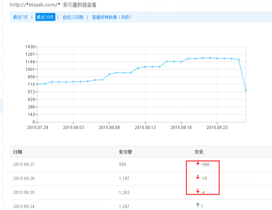Click the index value 1,187
The width and height of the screenshot is (272, 210).
[x=124, y=178]
